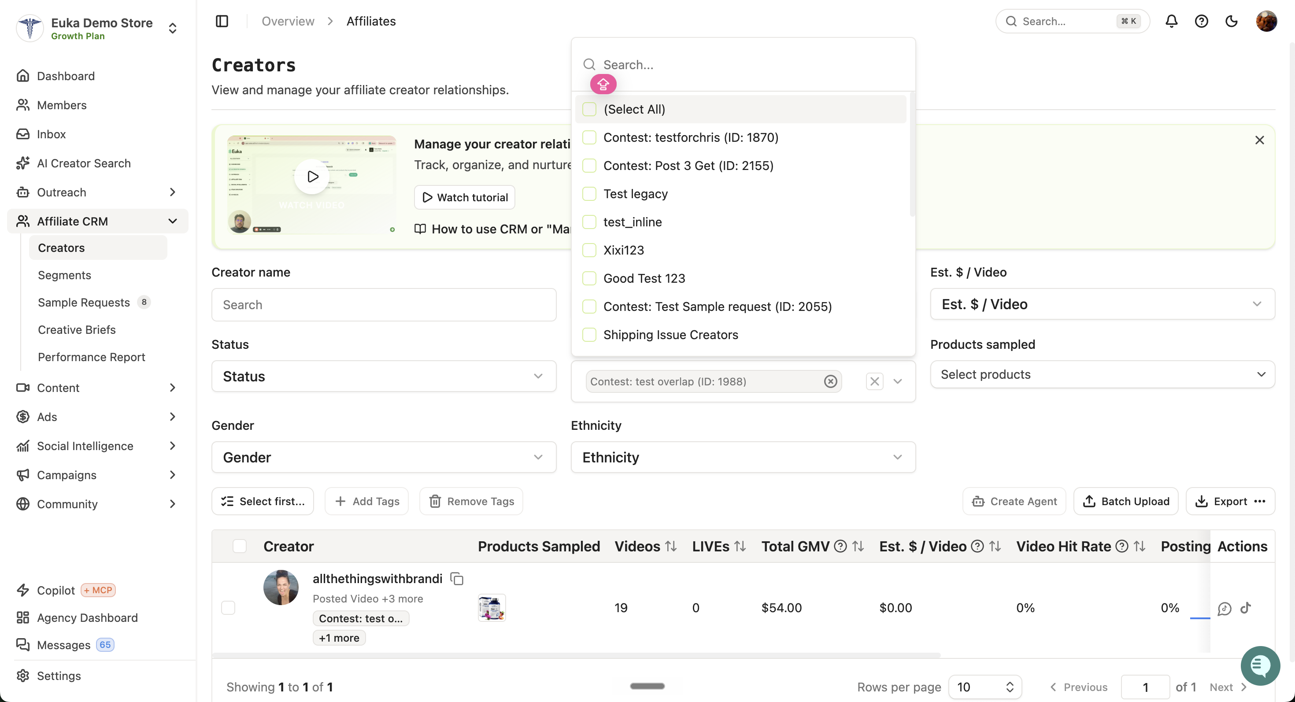Show Est. $ / Video help tooltip
1295x702 pixels.
(977, 546)
